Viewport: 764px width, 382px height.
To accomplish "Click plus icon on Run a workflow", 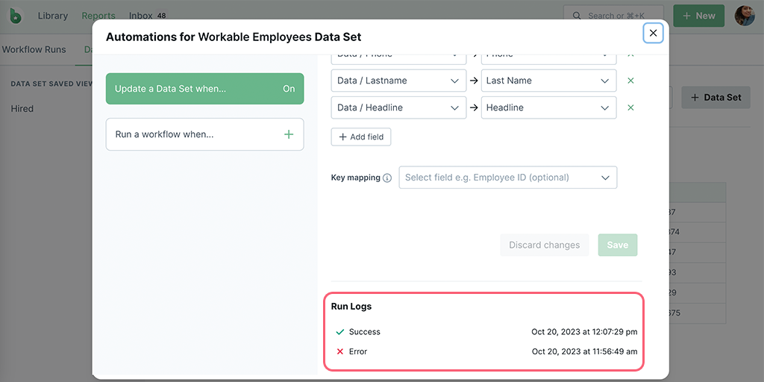I will coord(289,134).
